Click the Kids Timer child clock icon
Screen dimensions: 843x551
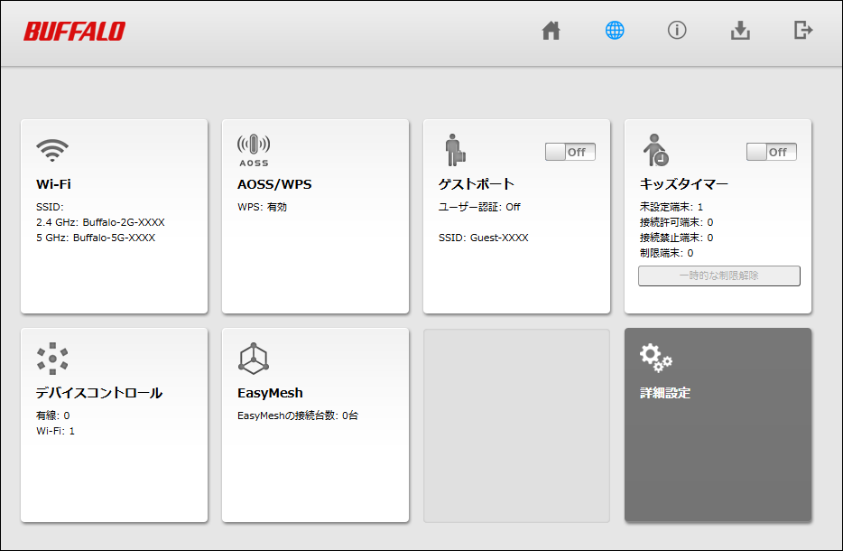[656, 150]
